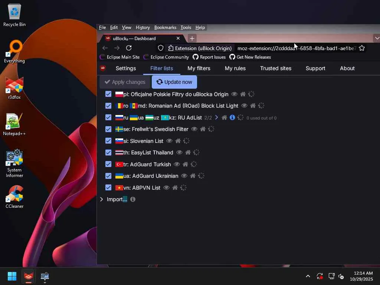Open the File menu

(x=102, y=27)
